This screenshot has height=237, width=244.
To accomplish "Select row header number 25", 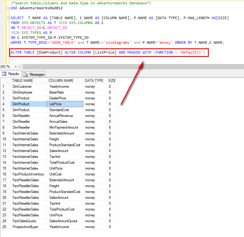I will pos(6,227).
